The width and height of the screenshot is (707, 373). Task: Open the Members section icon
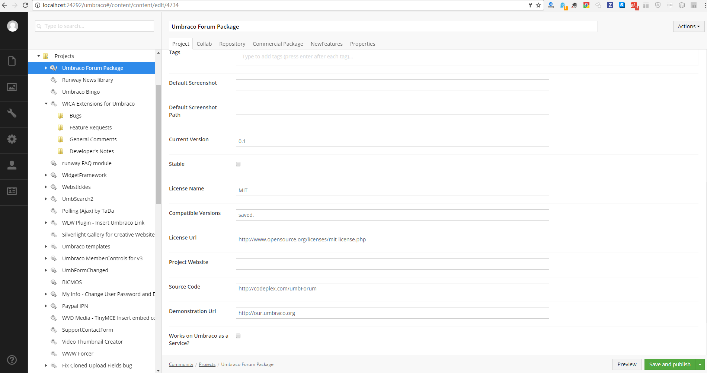coord(12,191)
